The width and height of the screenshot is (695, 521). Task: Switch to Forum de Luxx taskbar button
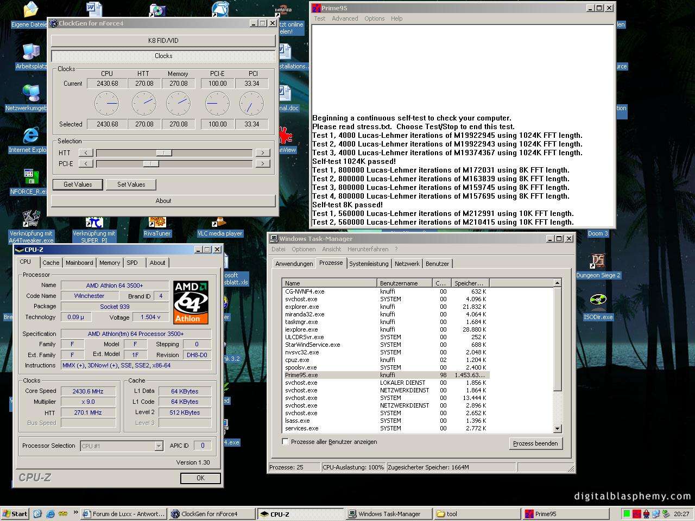(x=124, y=514)
